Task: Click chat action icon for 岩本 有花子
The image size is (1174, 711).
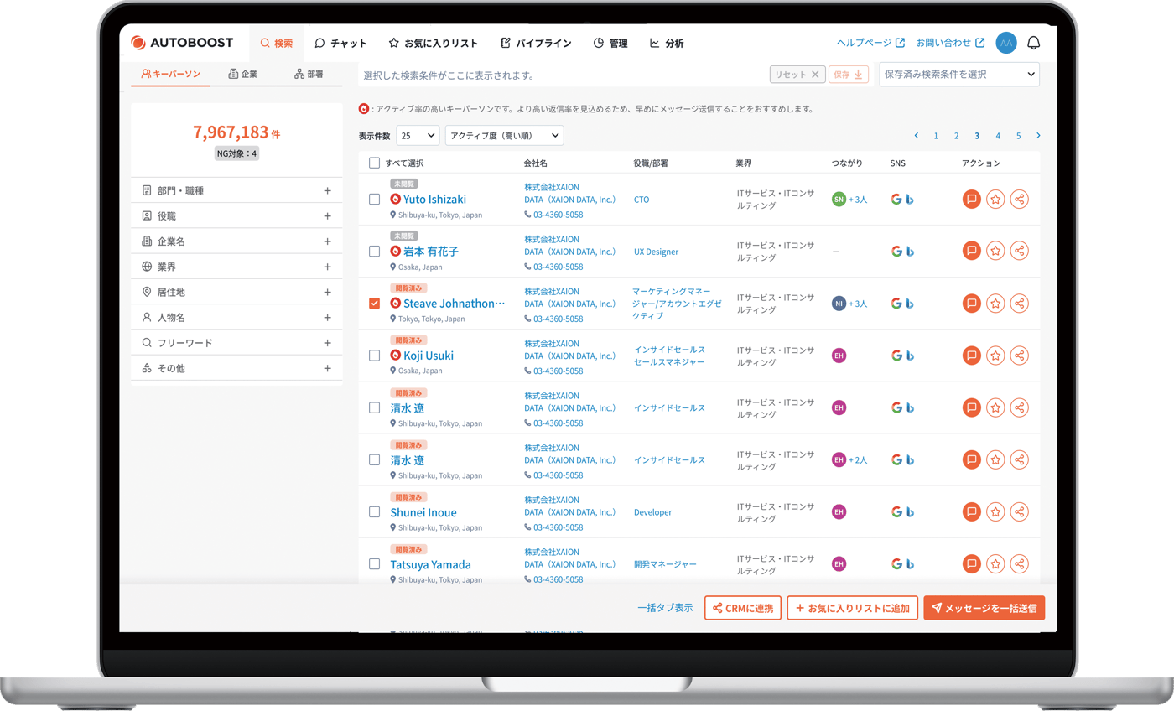Action: coord(972,251)
